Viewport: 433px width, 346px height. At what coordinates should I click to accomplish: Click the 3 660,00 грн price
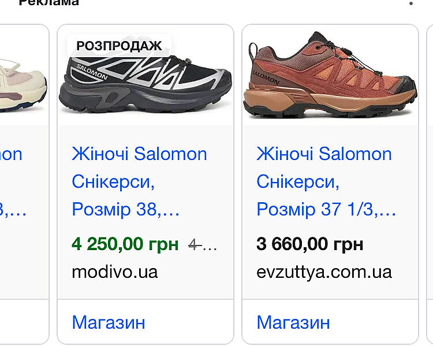[x=309, y=244]
